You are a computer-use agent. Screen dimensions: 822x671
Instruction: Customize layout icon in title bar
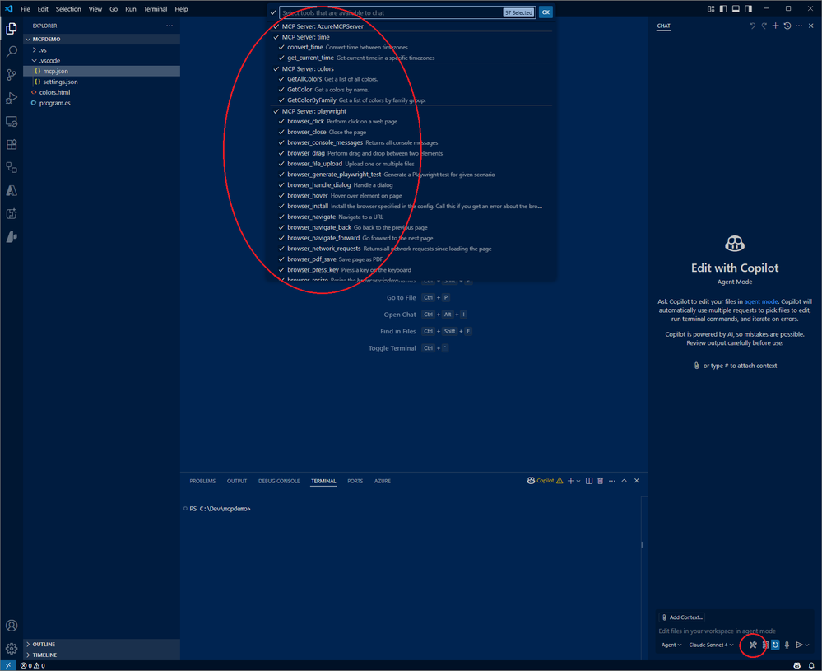711,9
